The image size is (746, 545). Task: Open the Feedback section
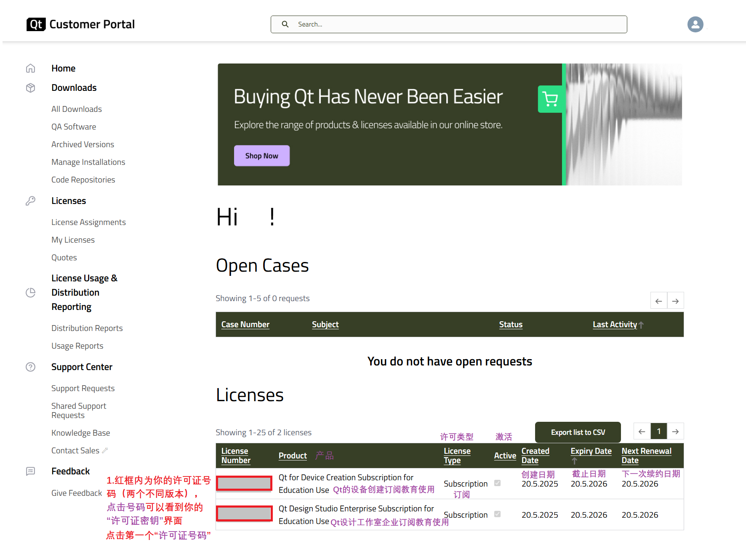pyautogui.click(x=70, y=471)
